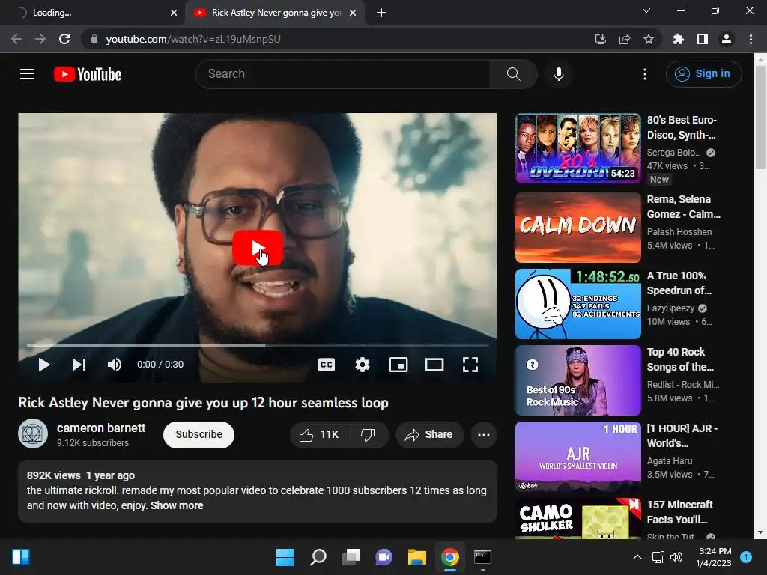Open the YouTube hamburger guide menu
The height and width of the screenshot is (575, 767).
27,74
